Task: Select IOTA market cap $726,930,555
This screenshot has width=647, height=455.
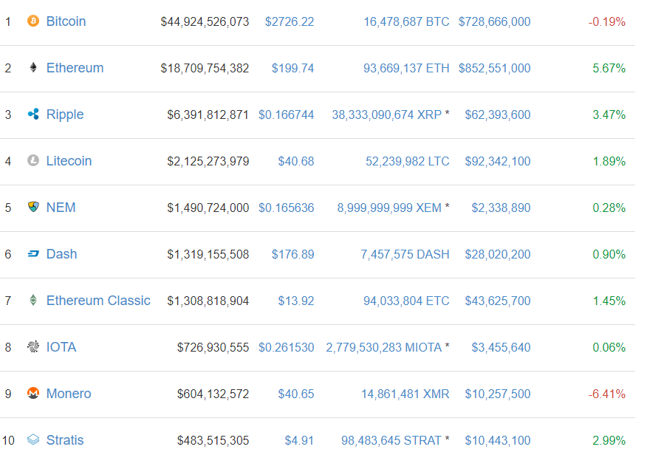Action: pos(213,348)
